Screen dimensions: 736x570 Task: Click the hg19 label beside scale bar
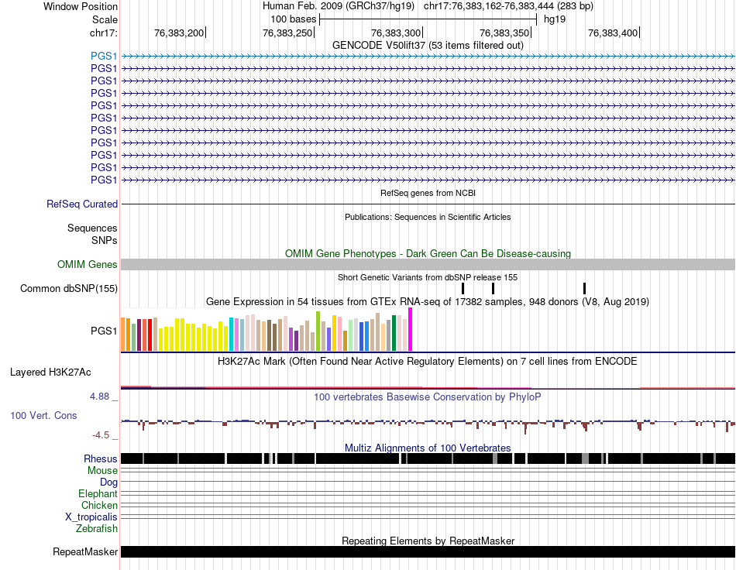555,19
